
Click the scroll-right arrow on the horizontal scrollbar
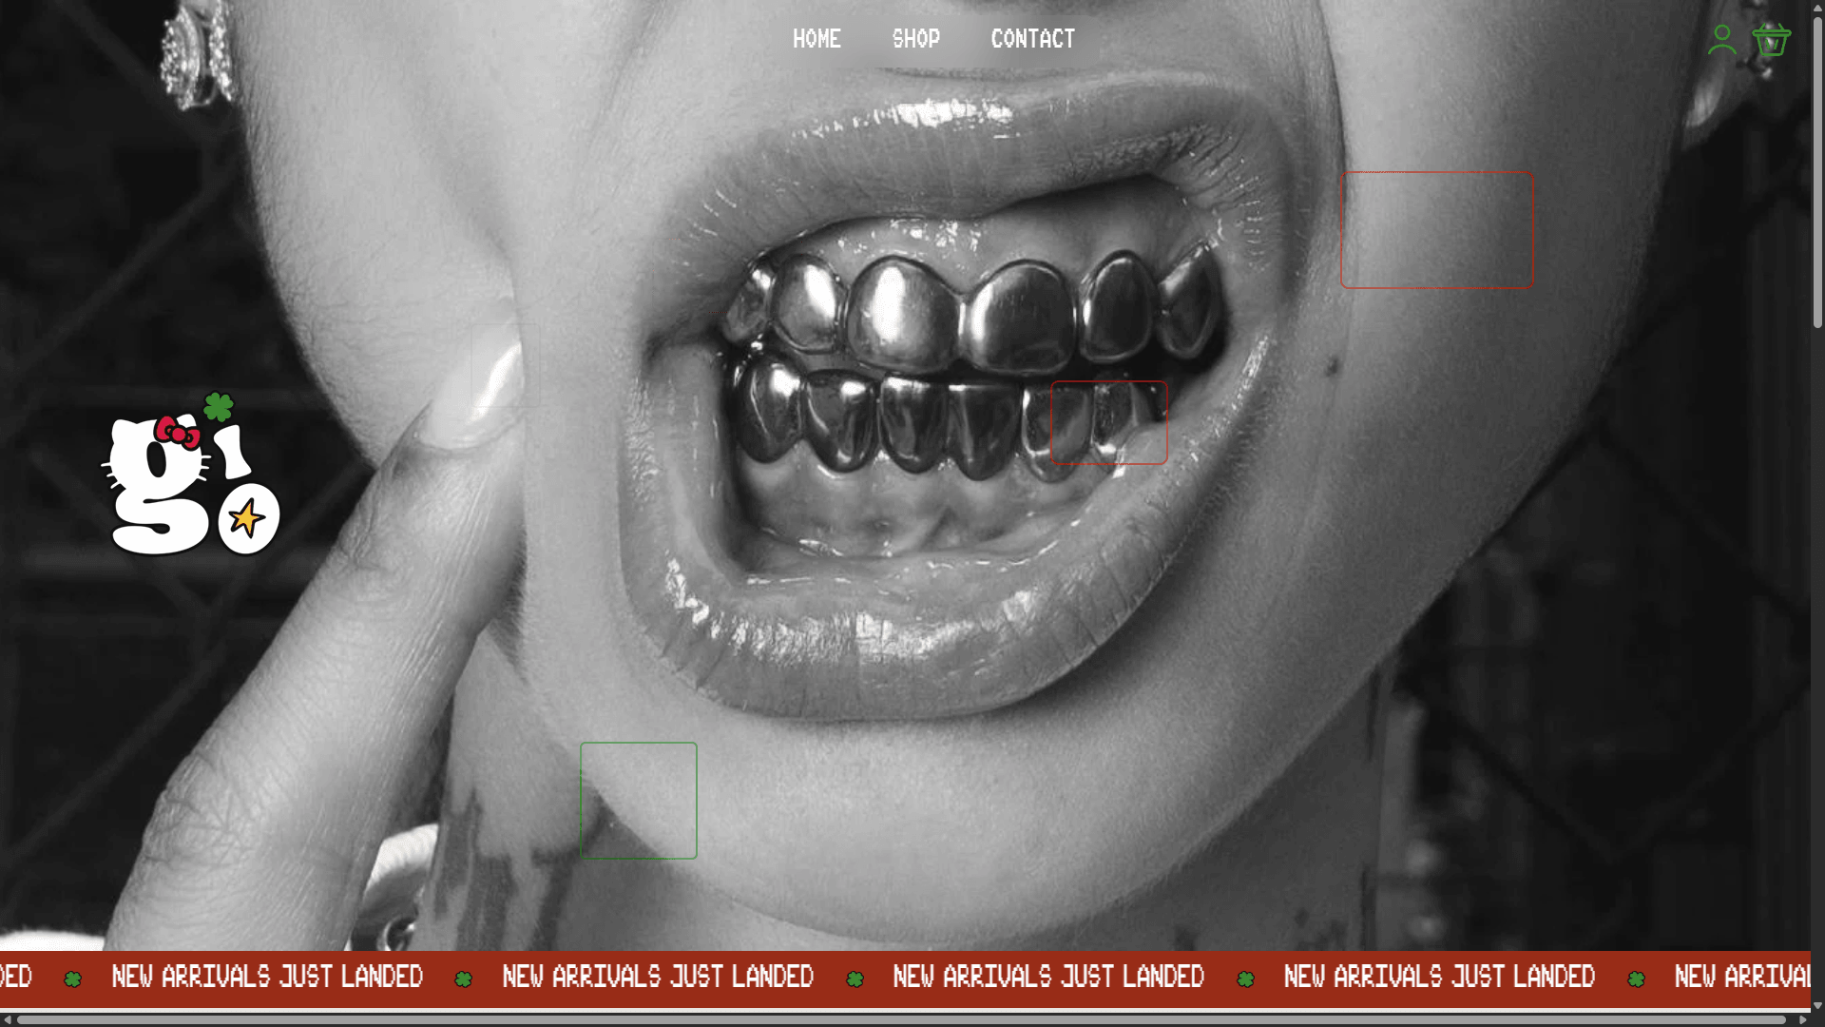click(1802, 1019)
